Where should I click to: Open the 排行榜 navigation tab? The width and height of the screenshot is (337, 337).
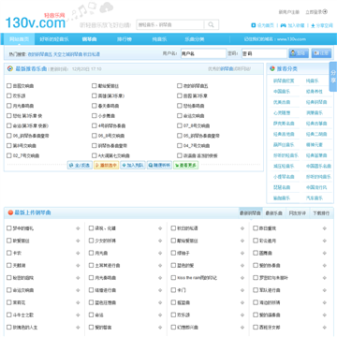tap(125, 39)
